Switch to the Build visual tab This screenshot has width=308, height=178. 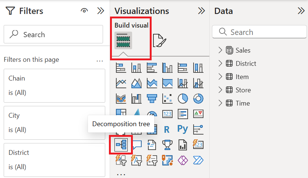click(x=123, y=40)
